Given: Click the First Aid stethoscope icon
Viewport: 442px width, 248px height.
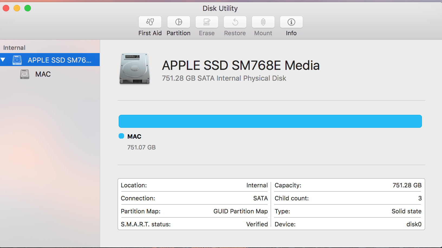Looking at the screenshot, I should tap(150, 22).
